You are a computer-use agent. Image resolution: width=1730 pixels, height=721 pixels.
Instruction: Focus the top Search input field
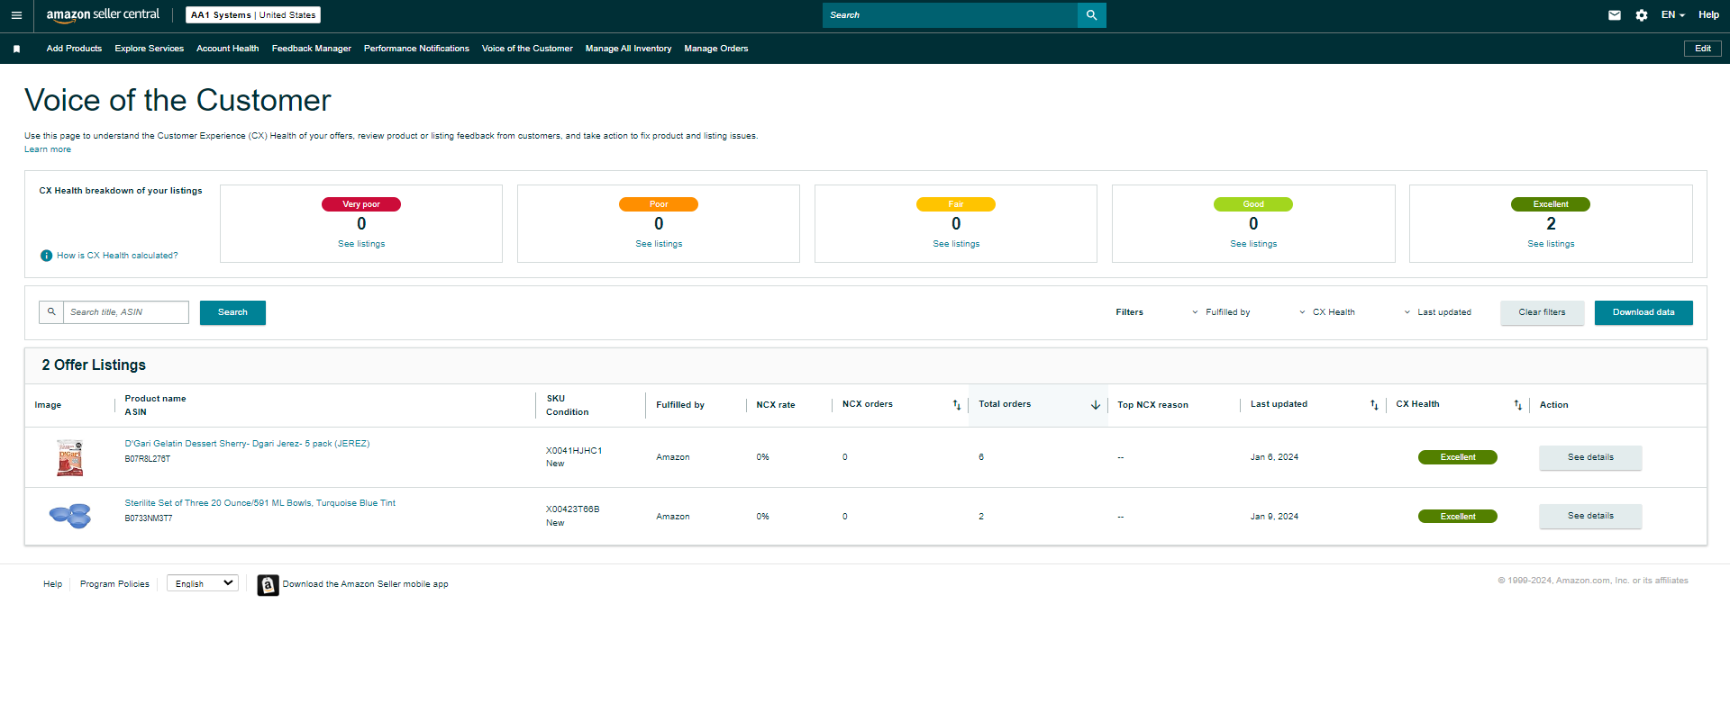(950, 15)
